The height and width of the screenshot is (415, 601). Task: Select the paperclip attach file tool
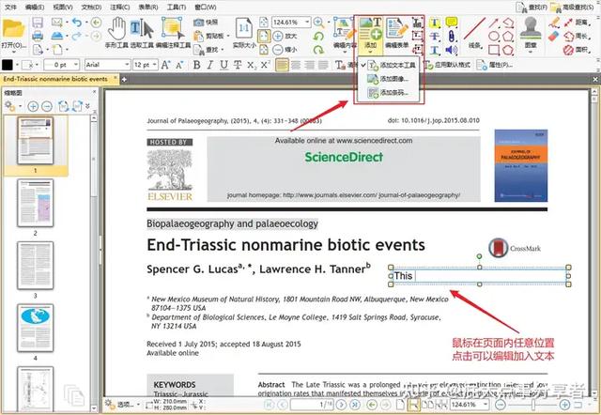(x=452, y=37)
